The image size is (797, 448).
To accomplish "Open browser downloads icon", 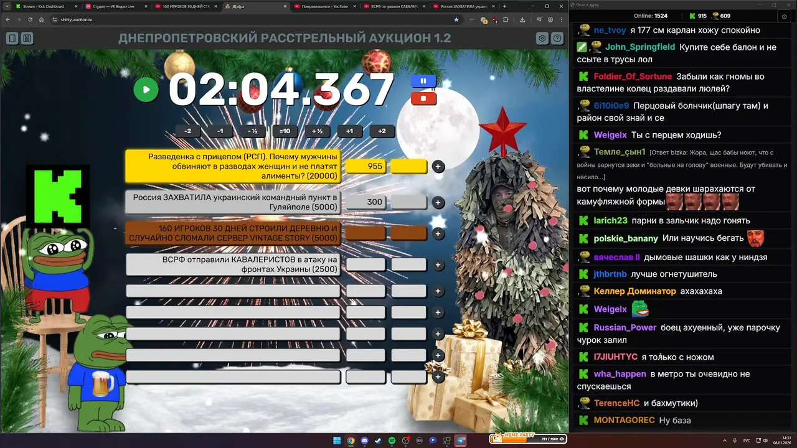I will point(522,19).
